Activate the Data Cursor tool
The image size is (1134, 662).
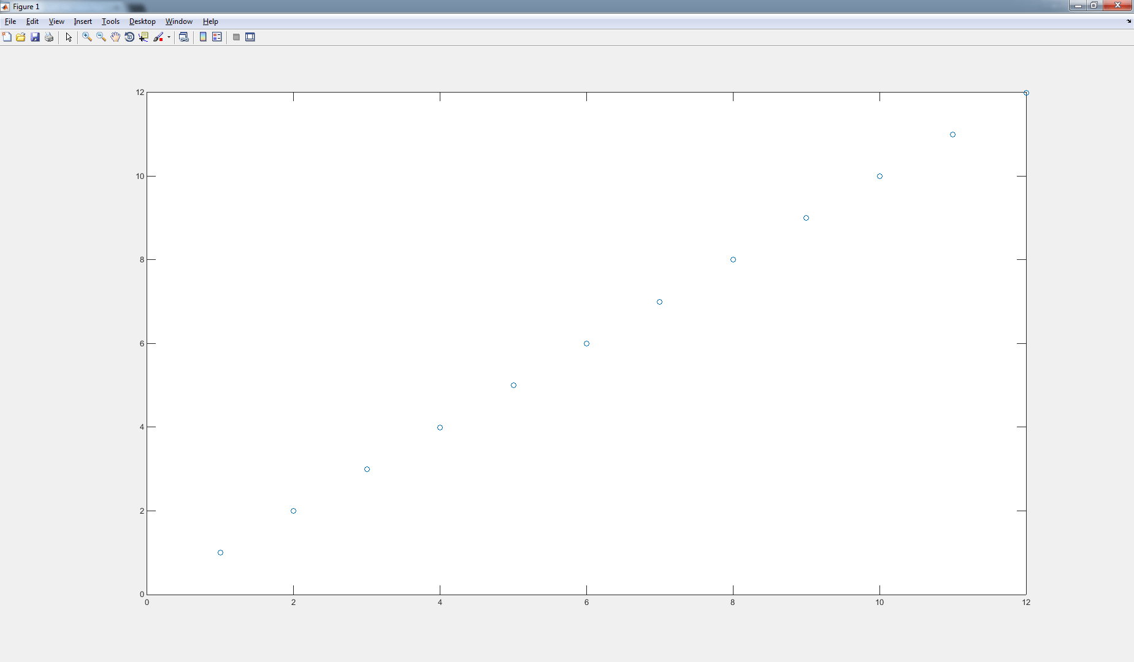pos(144,37)
